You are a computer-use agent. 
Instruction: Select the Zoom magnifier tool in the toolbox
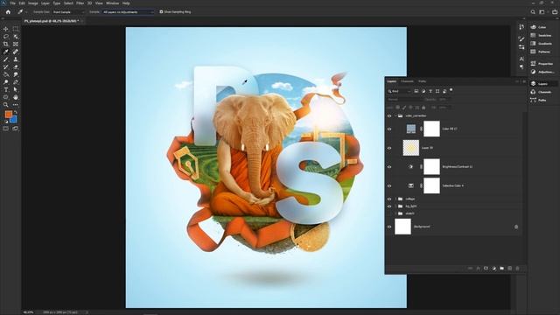point(6,105)
